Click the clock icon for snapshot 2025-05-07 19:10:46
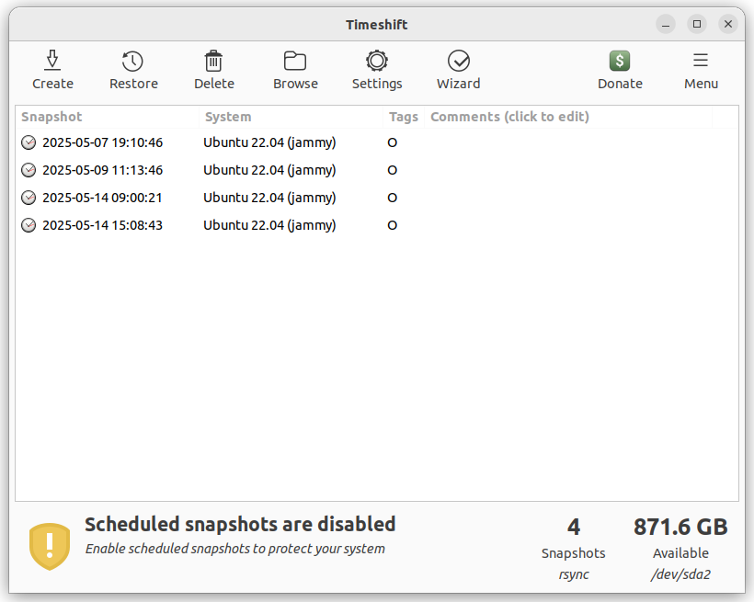The height and width of the screenshot is (602, 754). tap(29, 142)
